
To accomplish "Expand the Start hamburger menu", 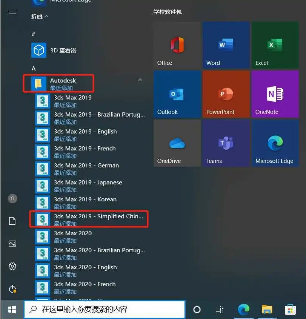I will 12,12.
